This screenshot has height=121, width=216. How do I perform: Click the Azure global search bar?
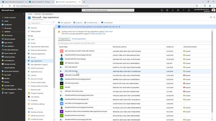(108, 10)
